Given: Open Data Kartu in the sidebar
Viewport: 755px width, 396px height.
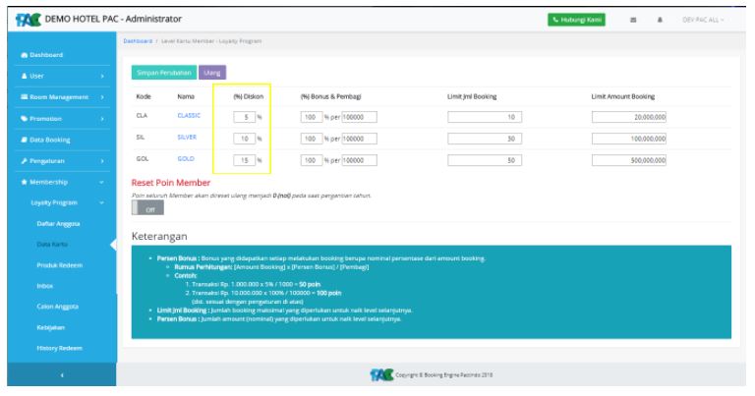Looking at the screenshot, I should pos(52,245).
